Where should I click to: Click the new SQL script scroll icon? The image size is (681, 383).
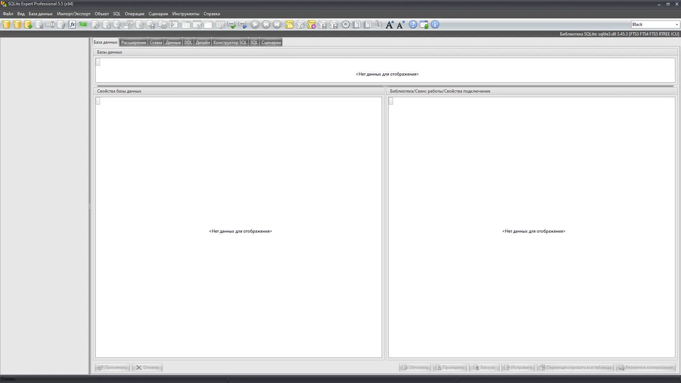[x=289, y=24]
